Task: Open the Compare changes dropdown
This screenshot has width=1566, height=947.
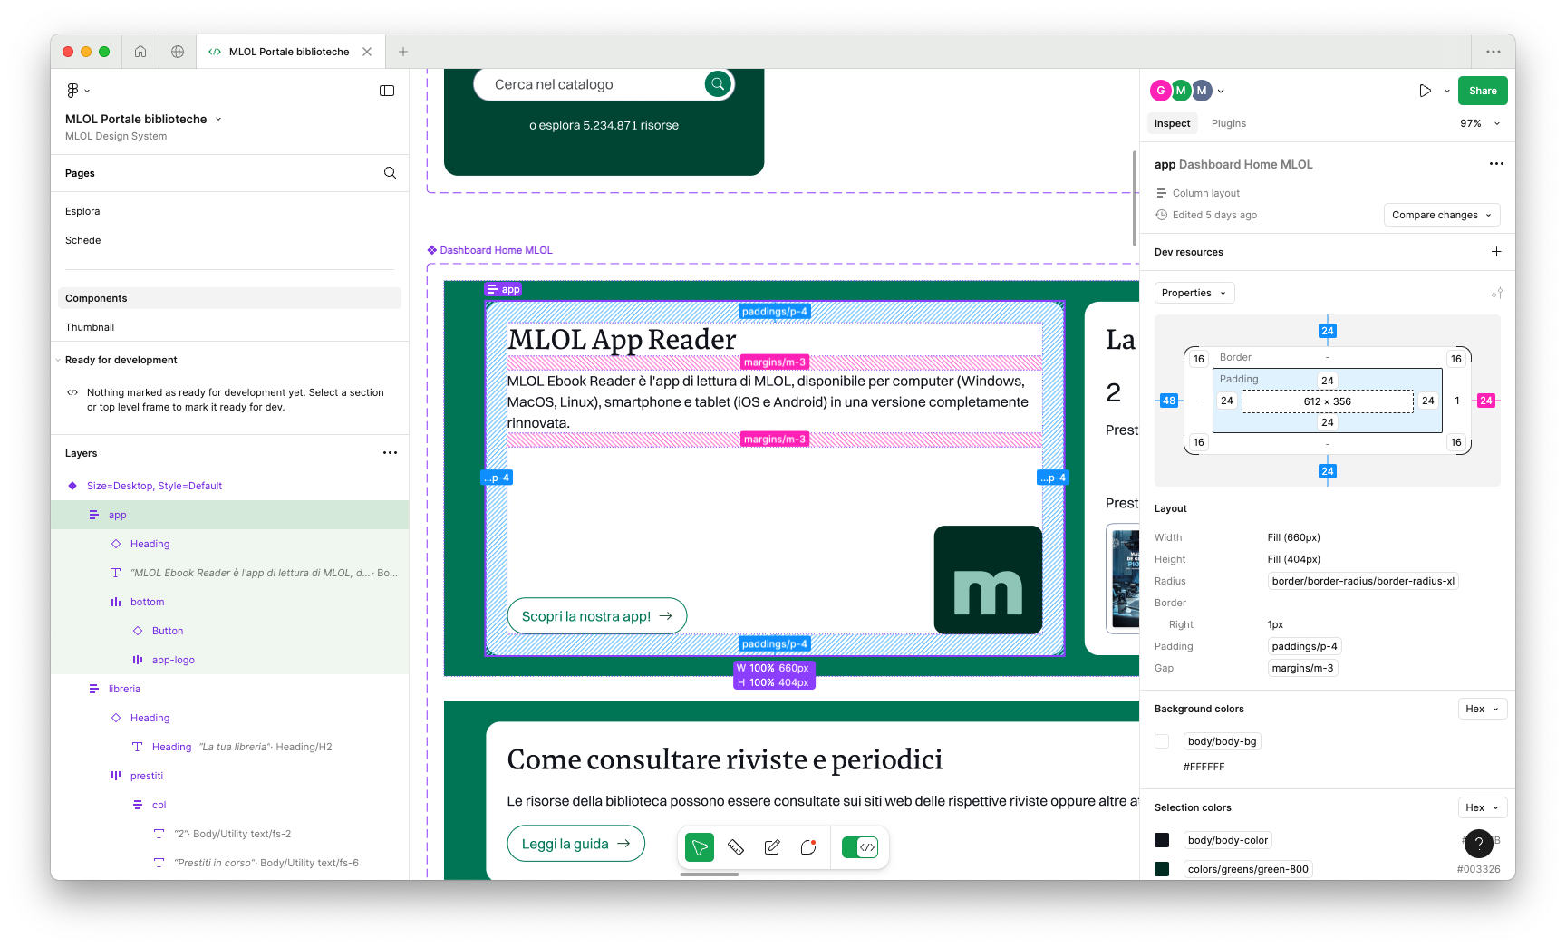Action: (x=1441, y=215)
